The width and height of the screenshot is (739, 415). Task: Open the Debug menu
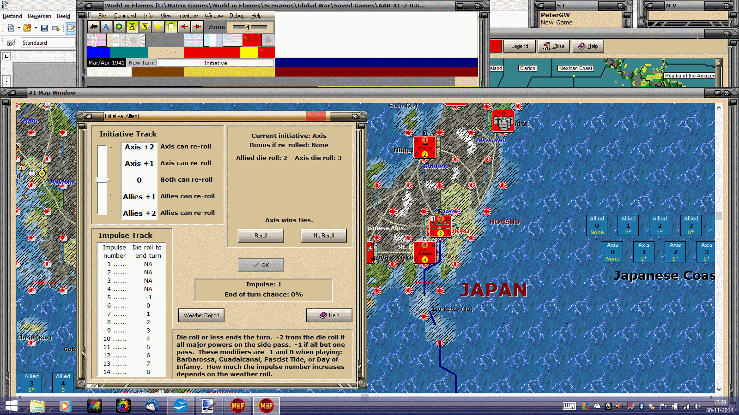pos(237,16)
